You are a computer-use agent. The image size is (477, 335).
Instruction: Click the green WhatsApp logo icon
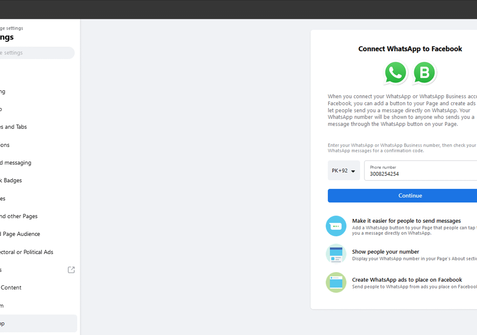click(x=395, y=73)
